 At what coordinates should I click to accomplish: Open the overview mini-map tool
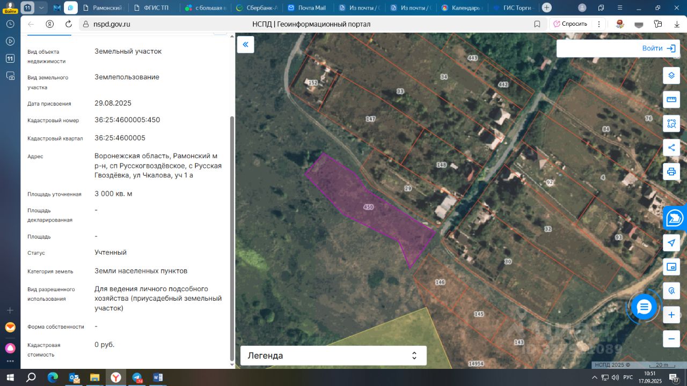[x=671, y=267]
